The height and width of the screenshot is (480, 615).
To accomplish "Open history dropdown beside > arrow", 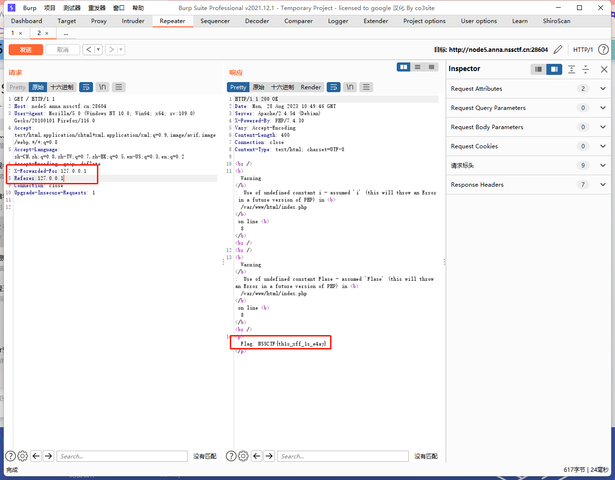I will pyautogui.click(x=121, y=49).
